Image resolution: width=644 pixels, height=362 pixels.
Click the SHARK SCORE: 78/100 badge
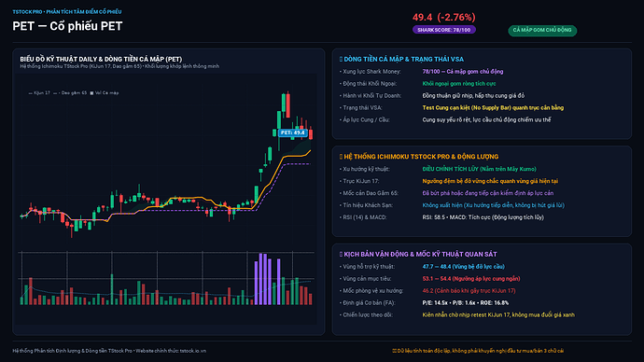pyautogui.click(x=444, y=30)
